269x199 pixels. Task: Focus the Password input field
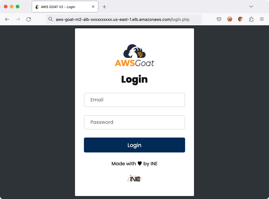coord(134,122)
